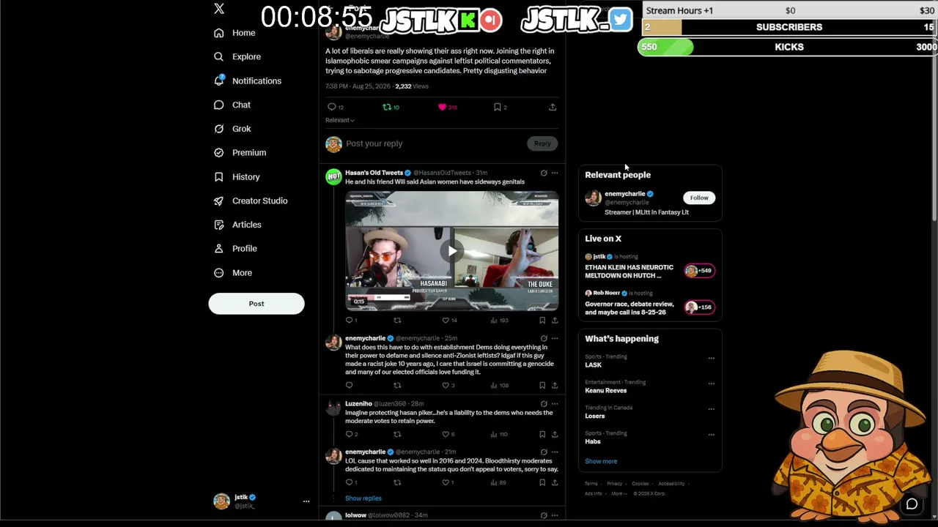Screen dimensions: 938x527
Task: Share enemycharlie's 21m reply
Action: (x=555, y=482)
